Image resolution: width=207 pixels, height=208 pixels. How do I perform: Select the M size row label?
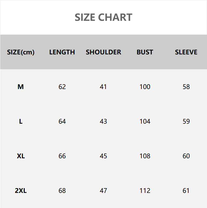21,87
